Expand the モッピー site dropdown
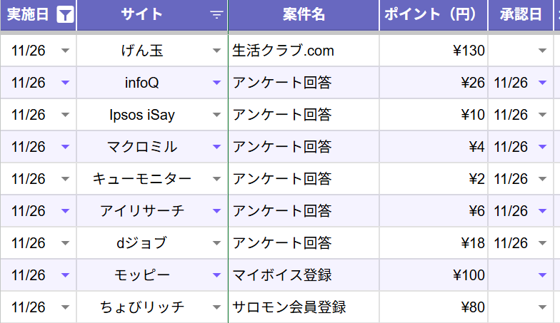The height and width of the screenshot is (323, 560). pos(217,275)
